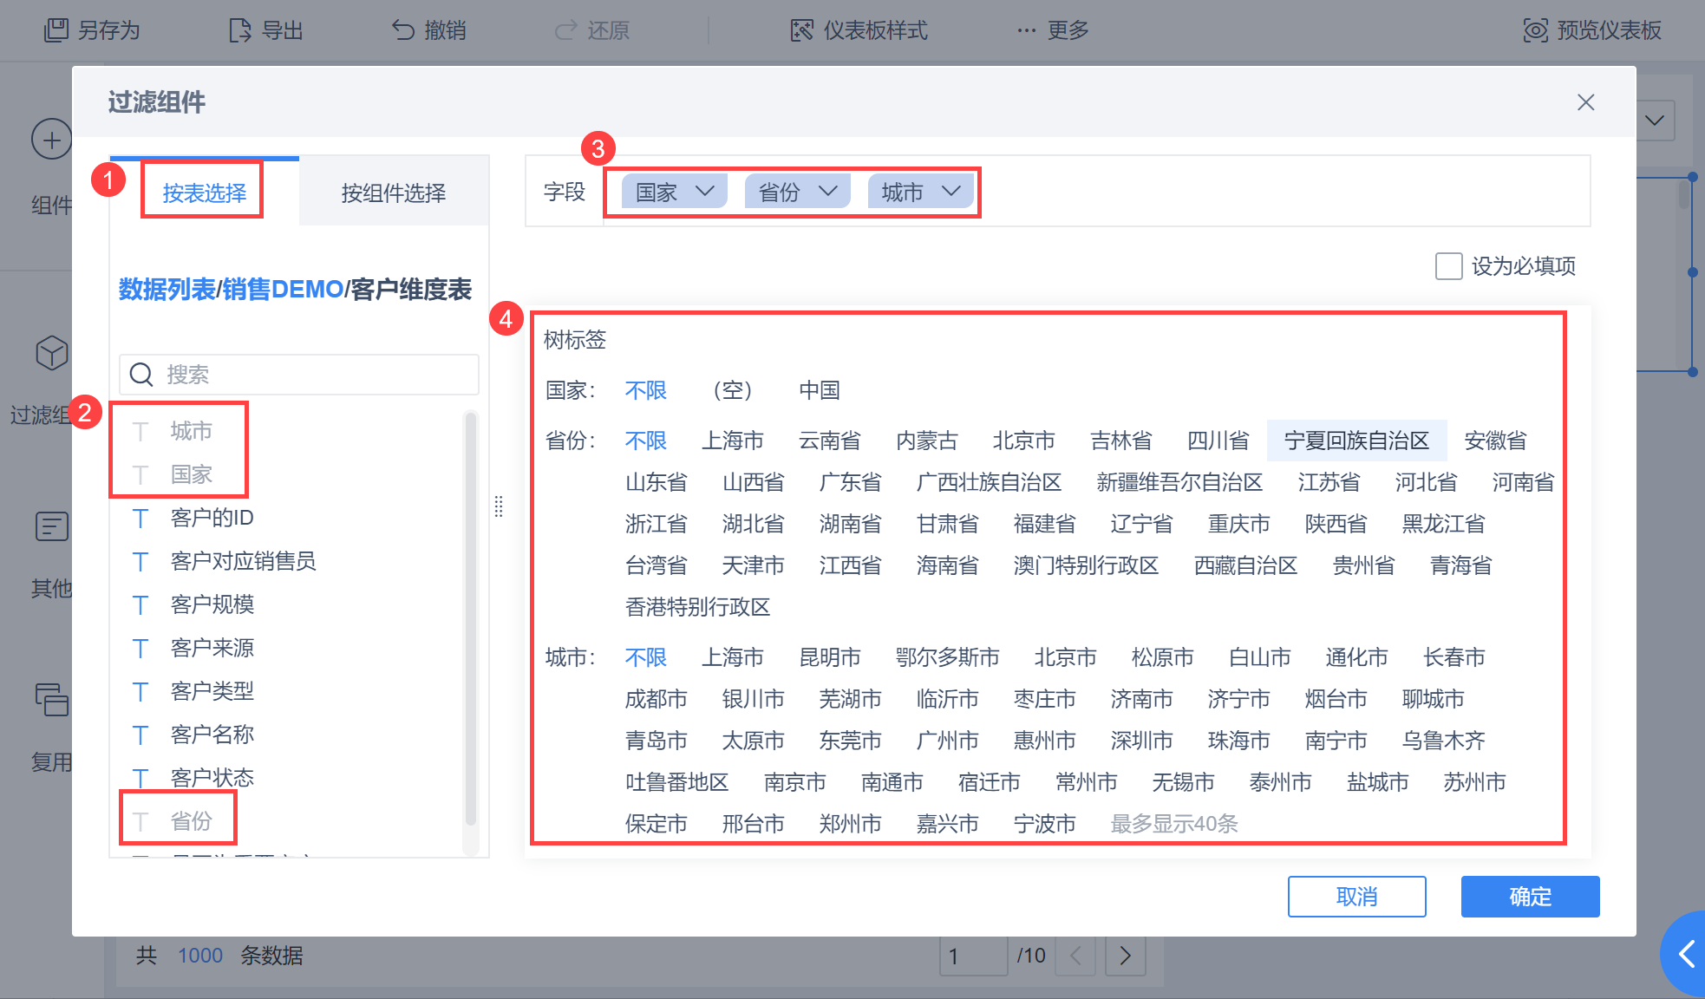The height and width of the screenshot is (999, 1705).
Task: Check the 设为必填项 checkbox
Action: [x=1448, y=266]
